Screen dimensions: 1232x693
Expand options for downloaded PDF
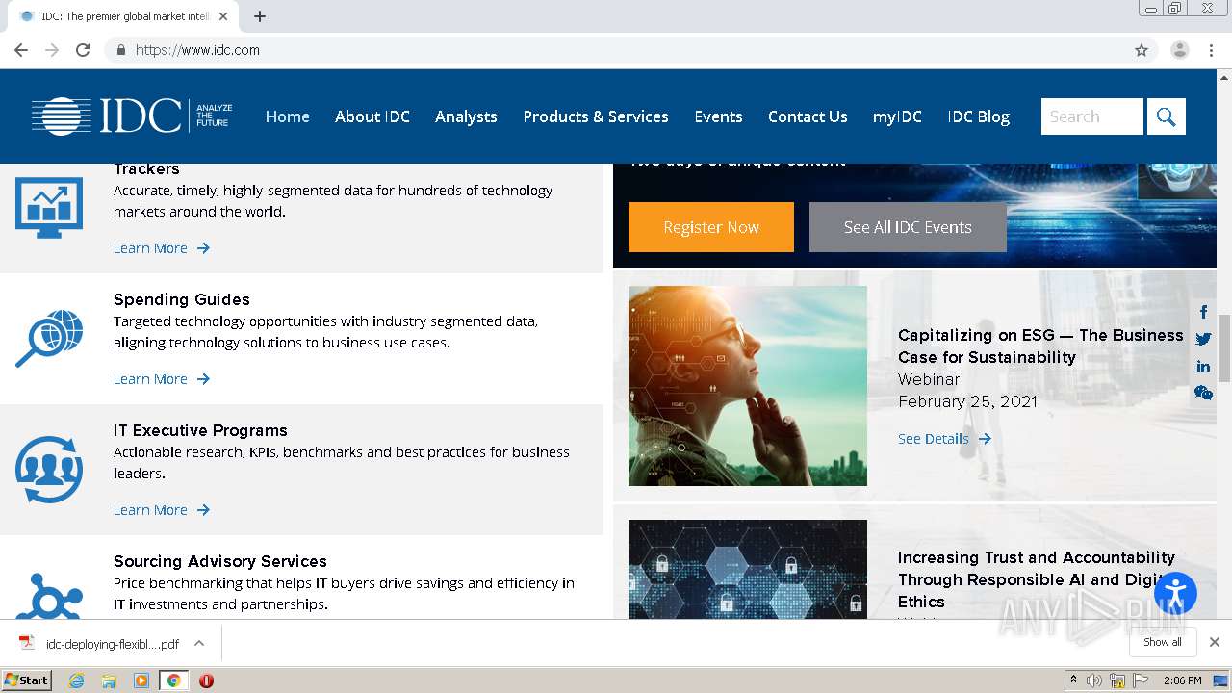coord(199,643)
